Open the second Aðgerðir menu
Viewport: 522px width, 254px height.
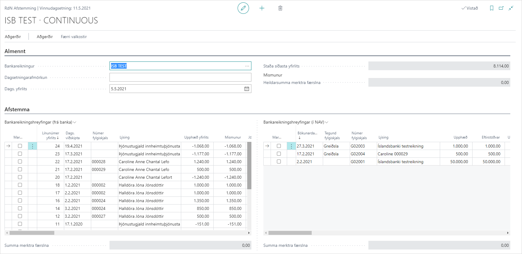45,37
